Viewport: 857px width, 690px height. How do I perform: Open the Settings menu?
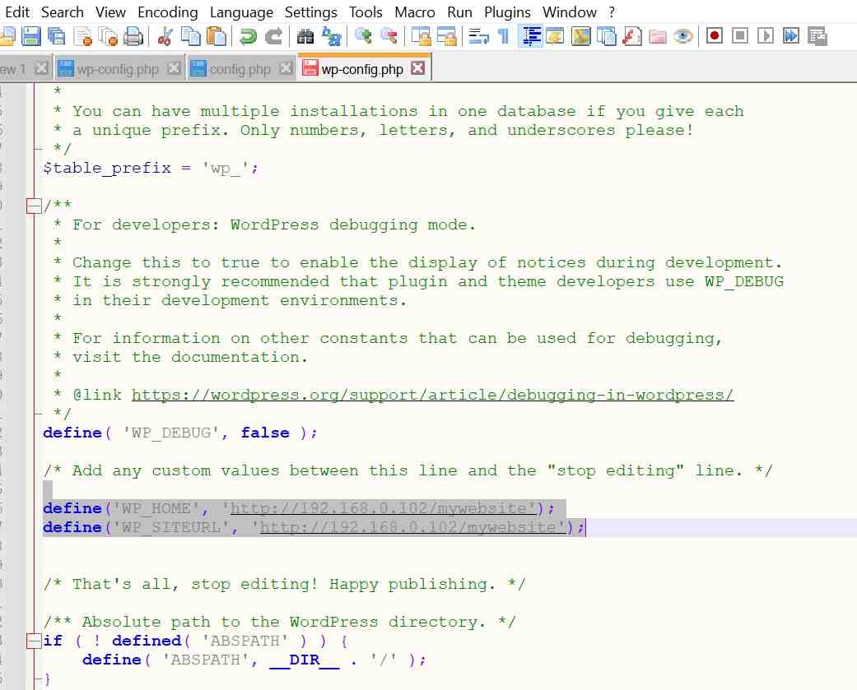coord(310,12)
